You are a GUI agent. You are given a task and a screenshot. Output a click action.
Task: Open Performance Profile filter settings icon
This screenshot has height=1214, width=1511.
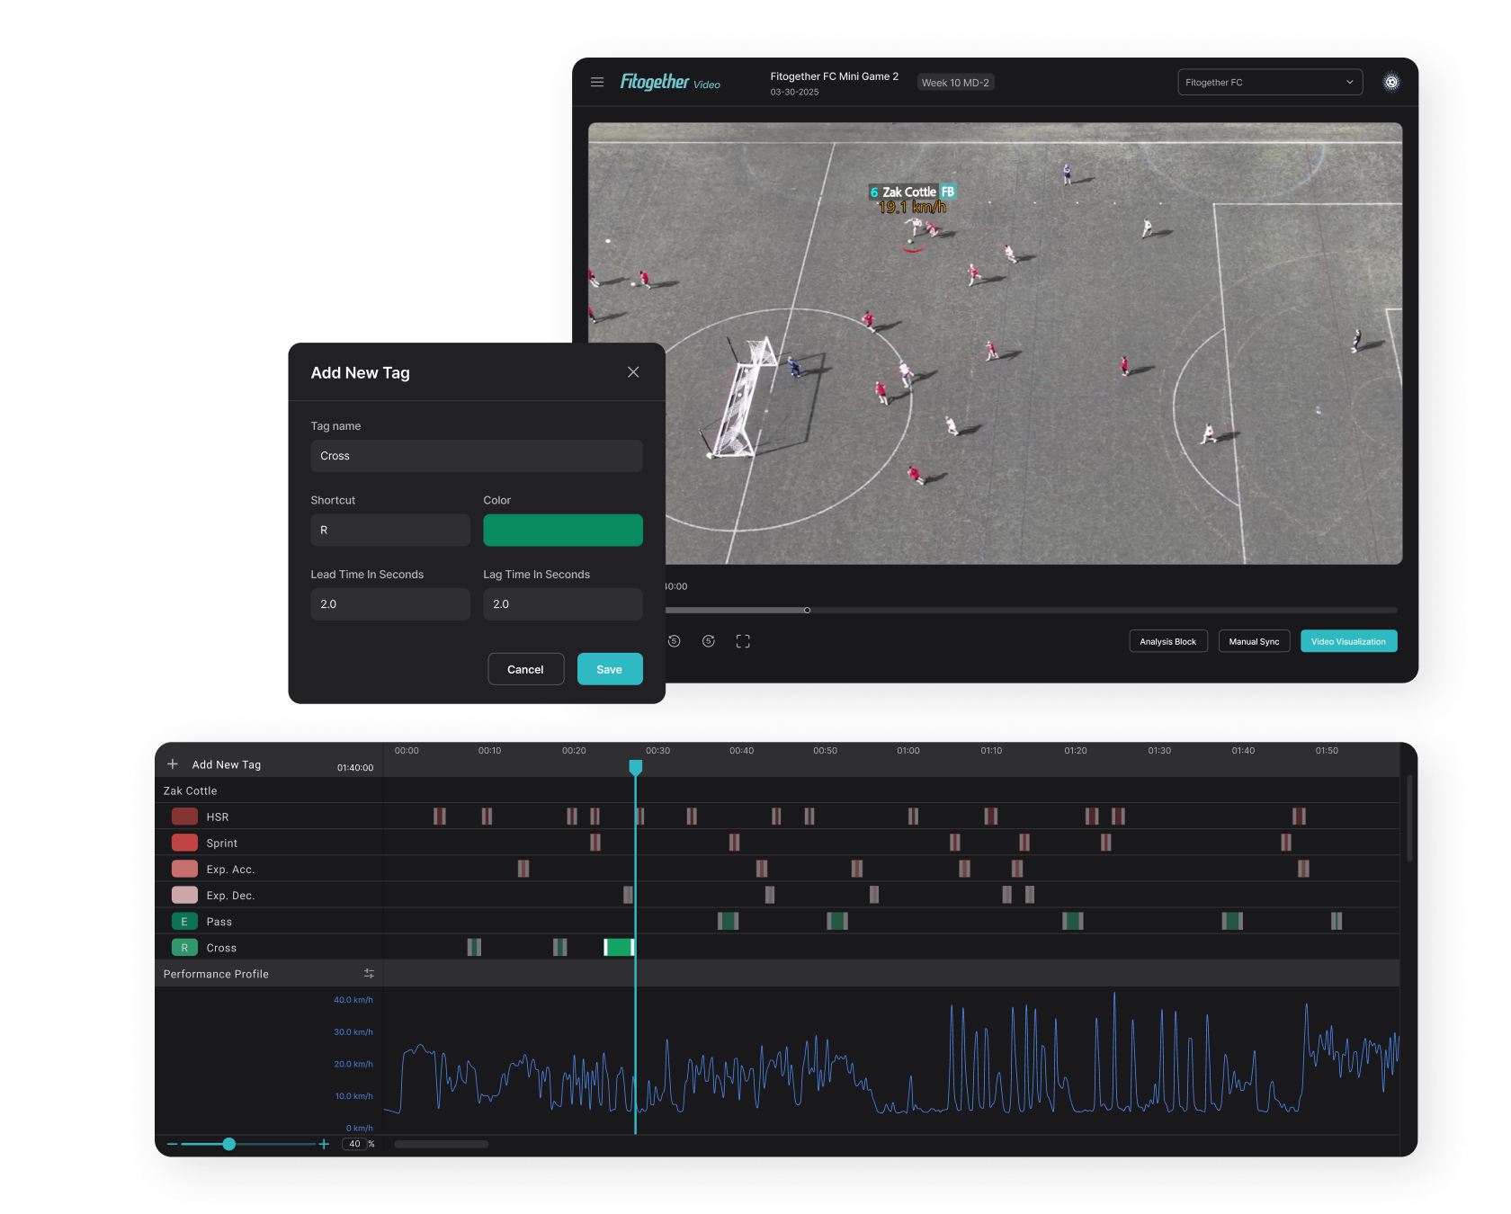(369, 974)
